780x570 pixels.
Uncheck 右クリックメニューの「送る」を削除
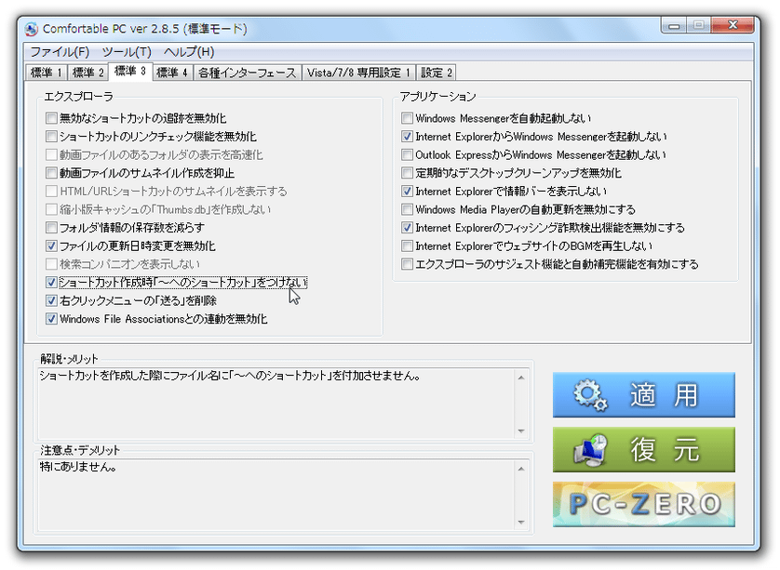coord(51,300)
